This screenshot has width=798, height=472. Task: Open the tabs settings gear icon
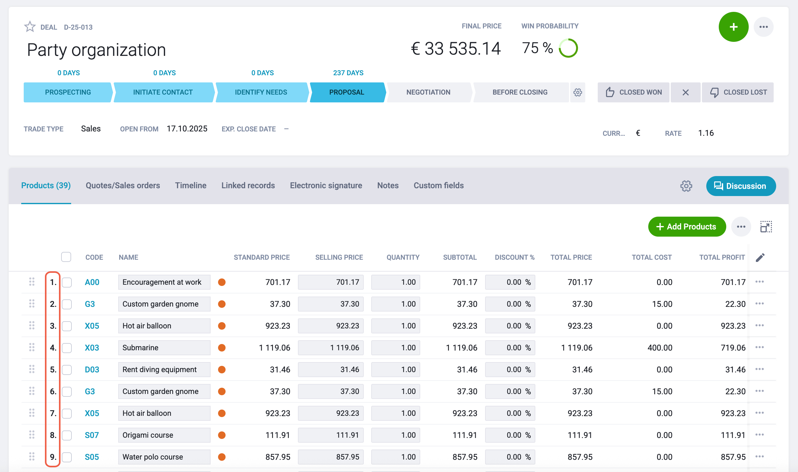pyautogui.click(x=686, y=186)
